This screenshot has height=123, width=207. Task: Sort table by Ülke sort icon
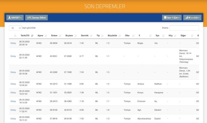pos(133,36)
